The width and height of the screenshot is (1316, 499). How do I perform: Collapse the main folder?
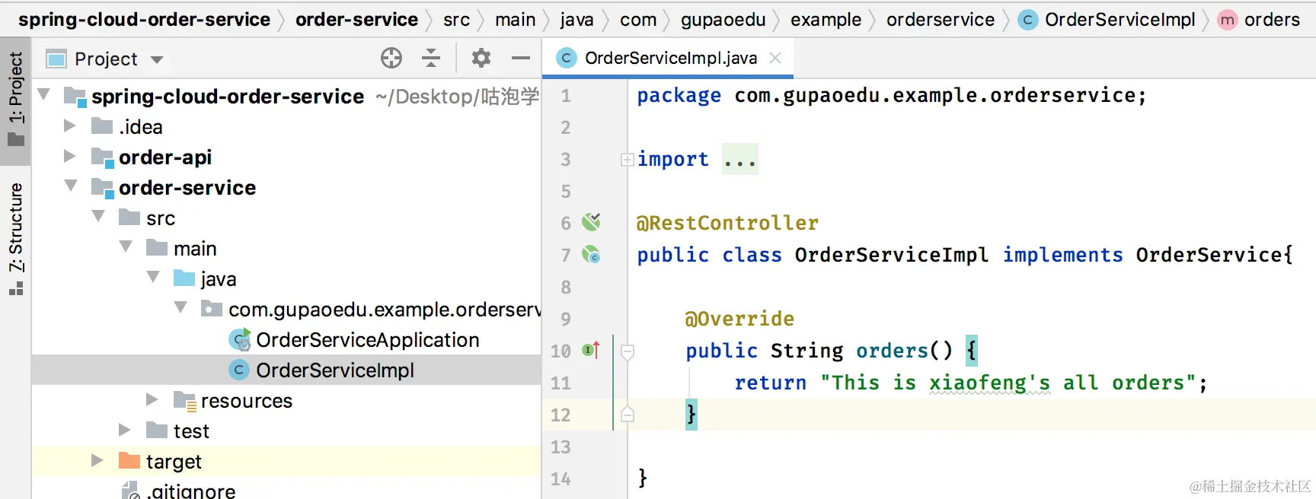point(126,246)
